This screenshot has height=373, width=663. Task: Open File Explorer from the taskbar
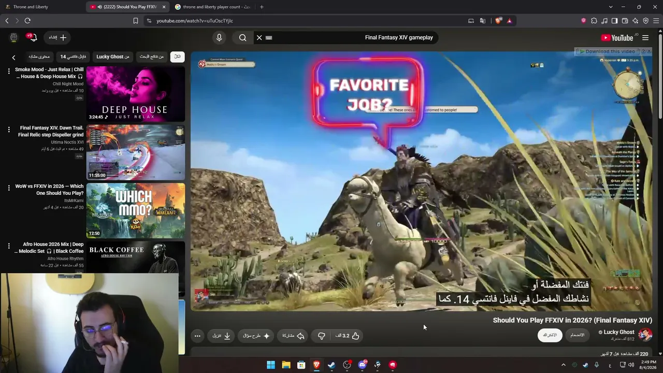[286, 365]
